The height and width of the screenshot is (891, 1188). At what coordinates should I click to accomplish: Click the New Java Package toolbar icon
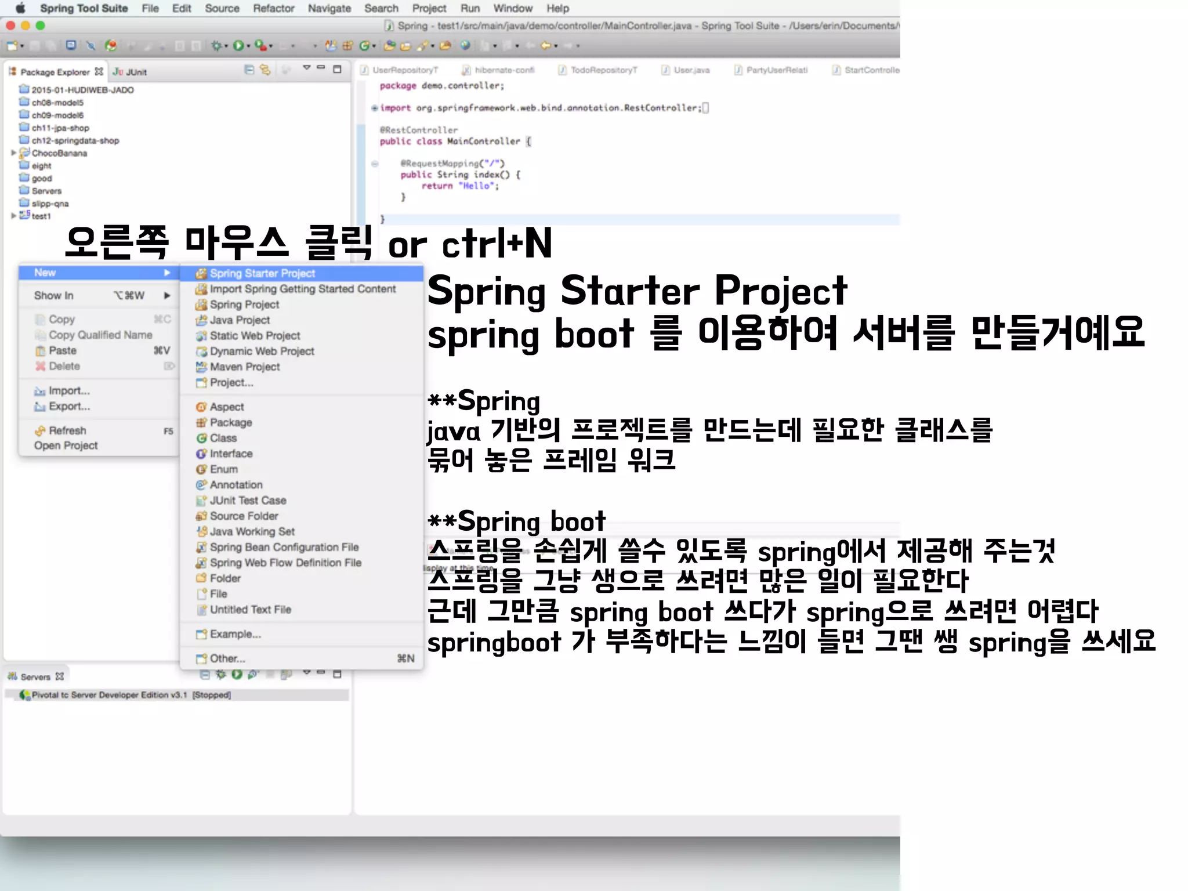(x=347, y=45)
